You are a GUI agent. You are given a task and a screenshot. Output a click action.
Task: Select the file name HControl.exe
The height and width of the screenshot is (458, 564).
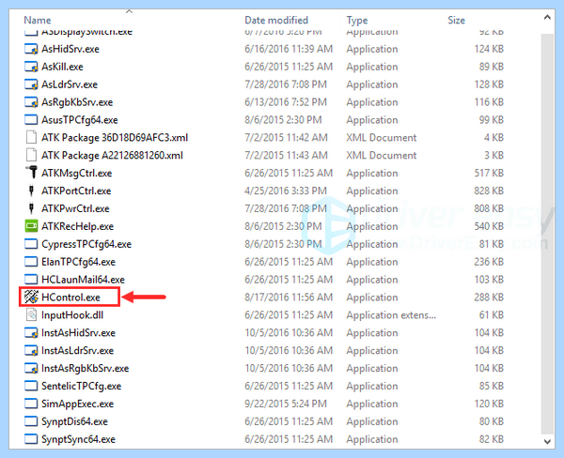(x=70, y=298)
